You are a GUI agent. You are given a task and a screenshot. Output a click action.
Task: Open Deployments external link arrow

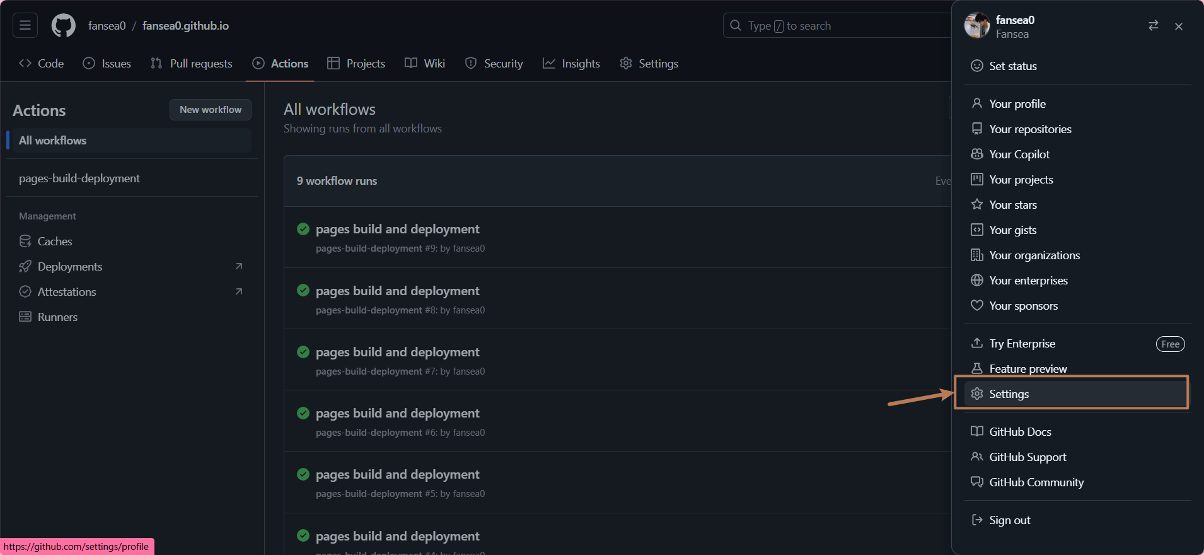239,267
